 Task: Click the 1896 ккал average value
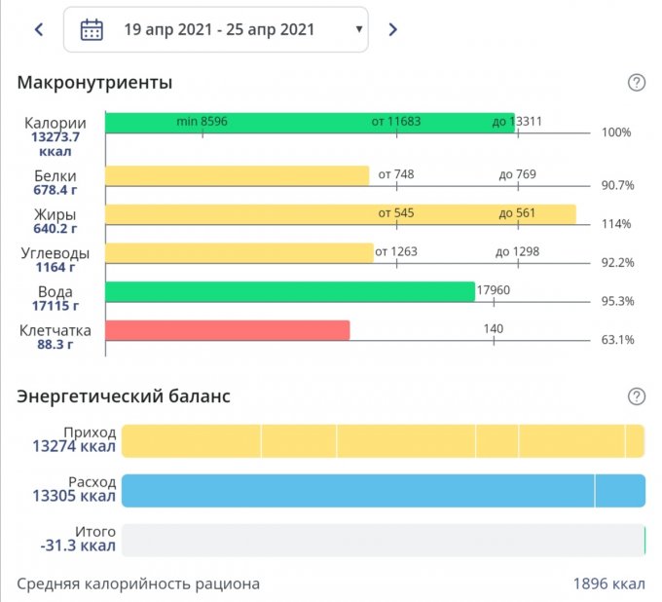coord(608,584)
